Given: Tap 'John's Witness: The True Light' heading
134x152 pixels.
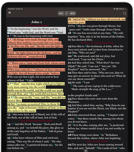Looking at the screenshot, I should tap(36, 60).
